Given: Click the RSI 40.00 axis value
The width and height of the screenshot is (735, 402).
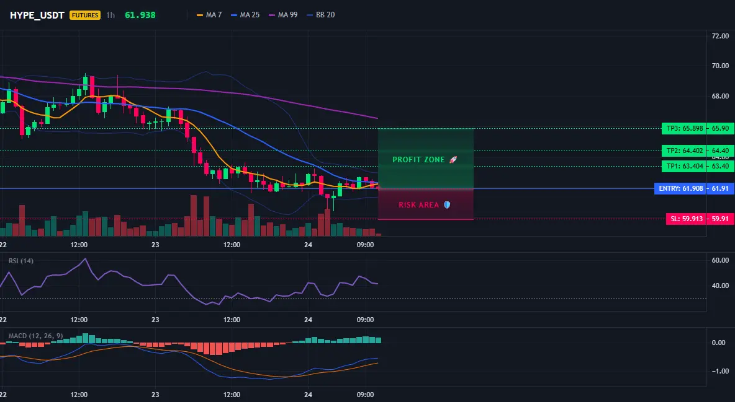Looking at the screenshot, I should pyautogui.click(x=720, y=286).
